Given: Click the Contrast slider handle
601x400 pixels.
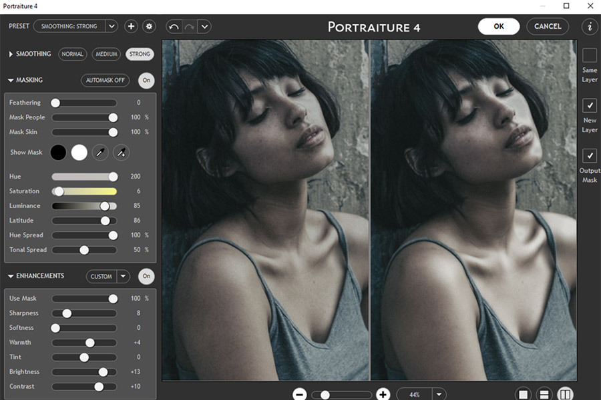Looking at the screenshot, I should point(99,387).
